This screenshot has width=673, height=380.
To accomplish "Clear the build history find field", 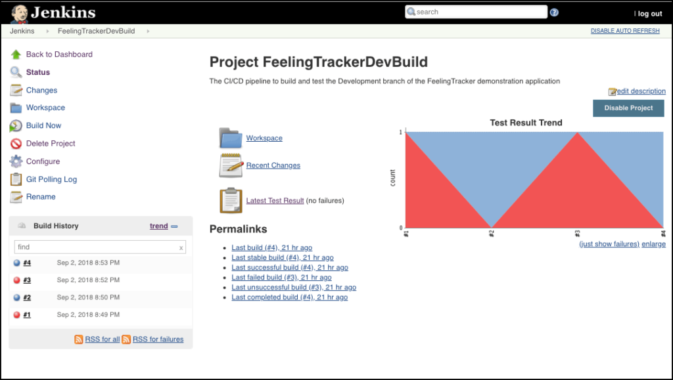I will click(x=181, y=247).
